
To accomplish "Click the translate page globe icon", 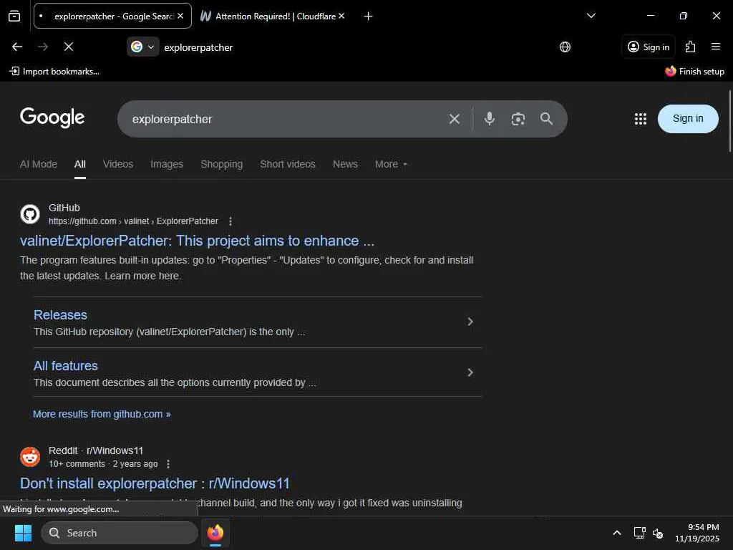I will pos(565,47).
